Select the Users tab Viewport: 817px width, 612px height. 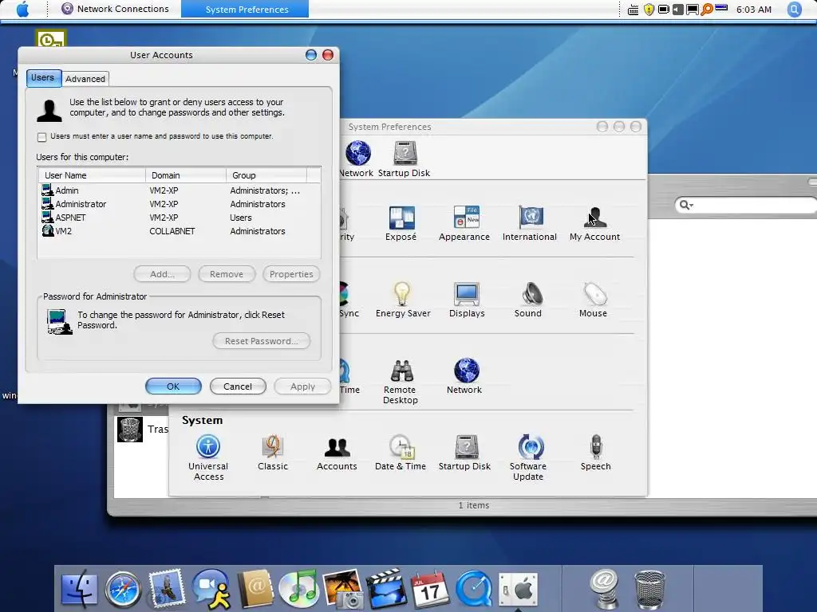click(44, 78)
